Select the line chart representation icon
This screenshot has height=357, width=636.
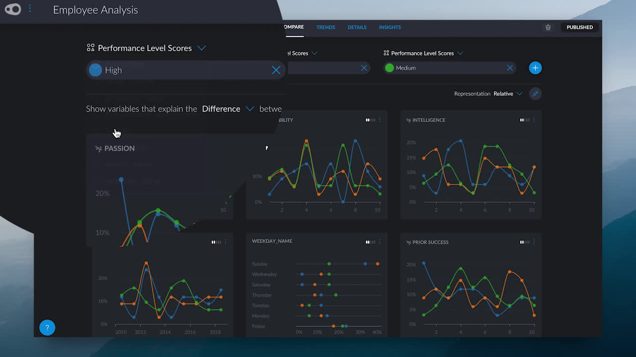coord(536,94)
